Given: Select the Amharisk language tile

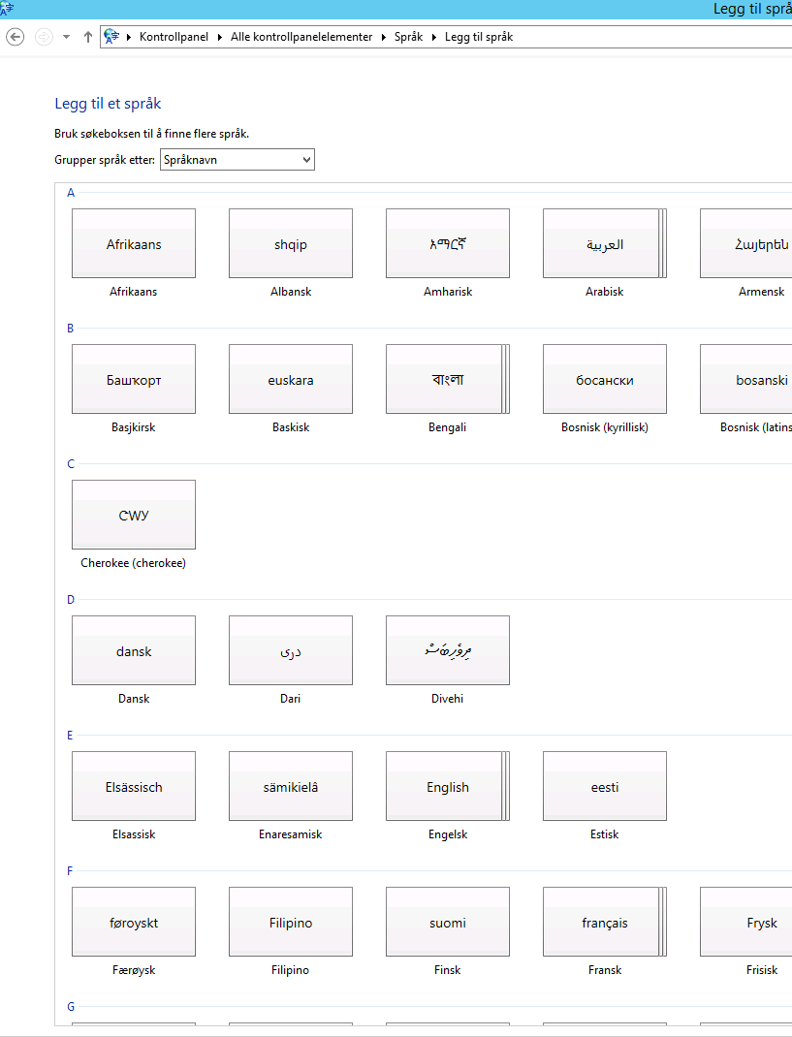Looking at the screenshot, I should point(448,243).
